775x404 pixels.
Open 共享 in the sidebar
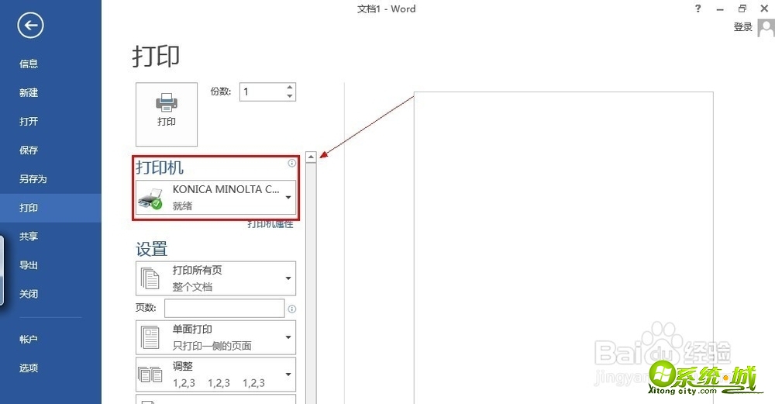click(29, 237)
